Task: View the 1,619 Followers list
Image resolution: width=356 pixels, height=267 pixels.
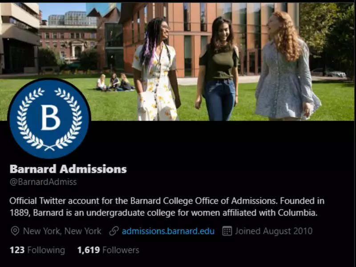Action: pos(108,250)
